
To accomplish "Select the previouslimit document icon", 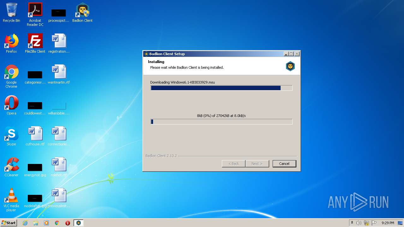I will tap(59, 198).
